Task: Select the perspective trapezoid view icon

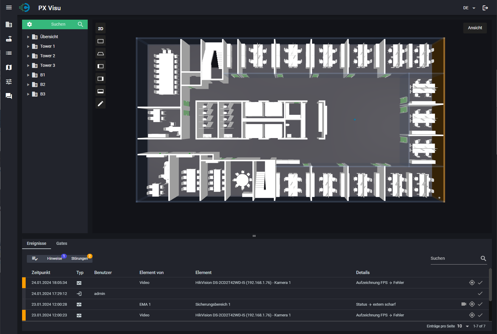Action: [x=101, y=54]
